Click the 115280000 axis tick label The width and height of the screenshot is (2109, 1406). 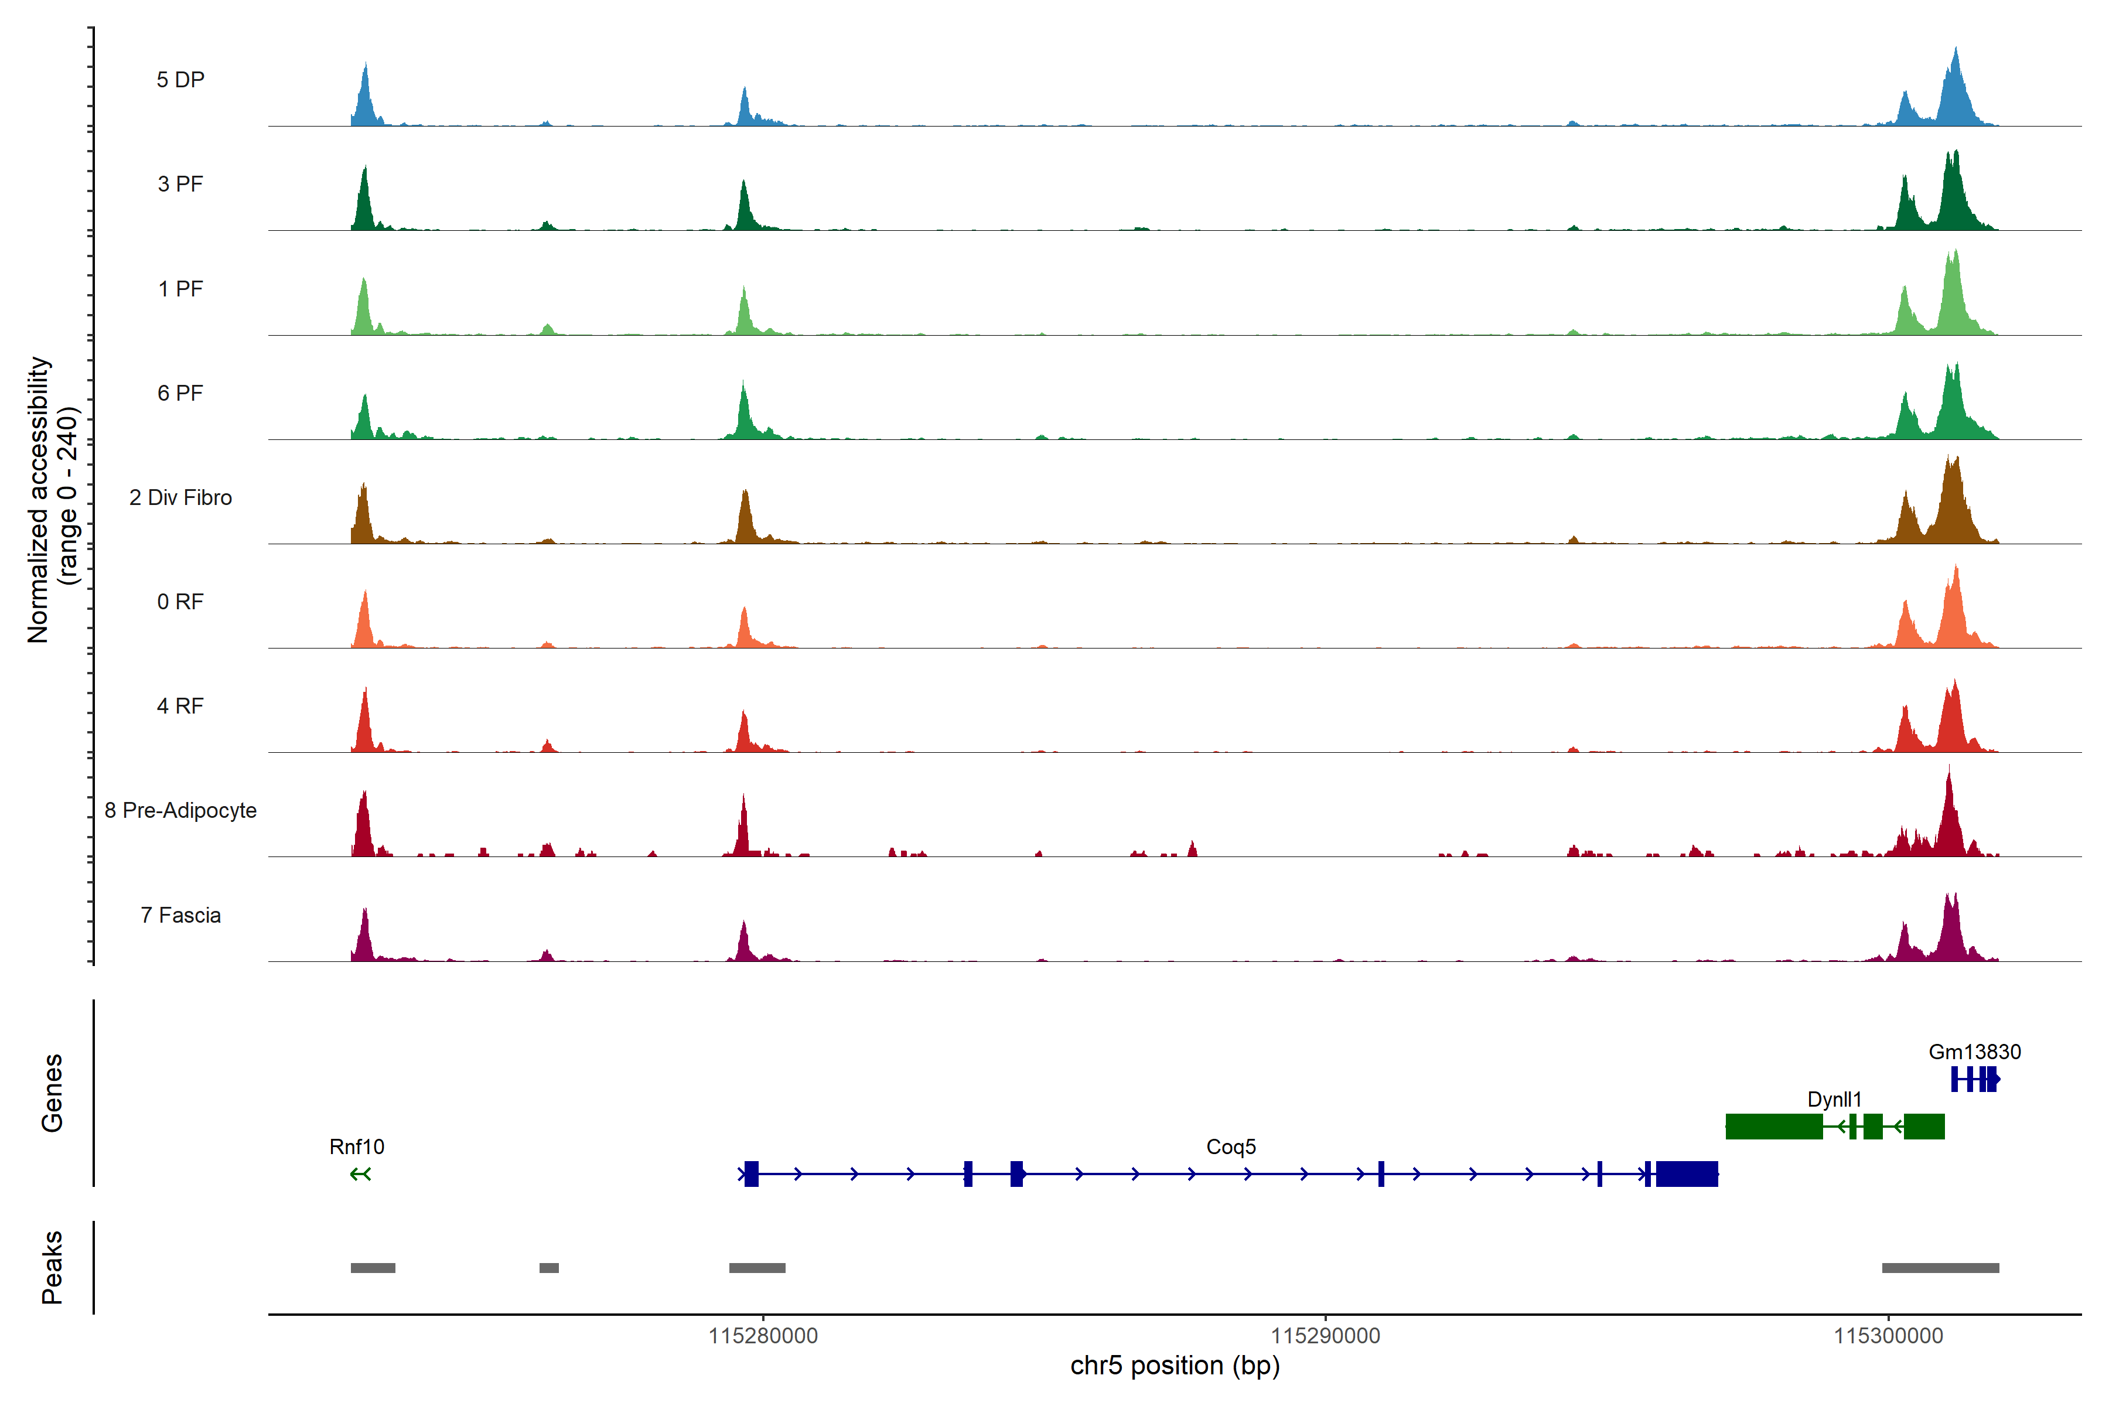(x=763, y=1336)
